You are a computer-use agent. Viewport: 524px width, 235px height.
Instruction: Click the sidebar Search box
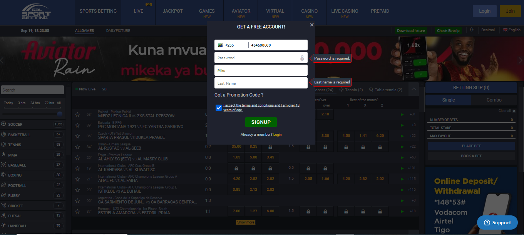(x=32, y=90)
